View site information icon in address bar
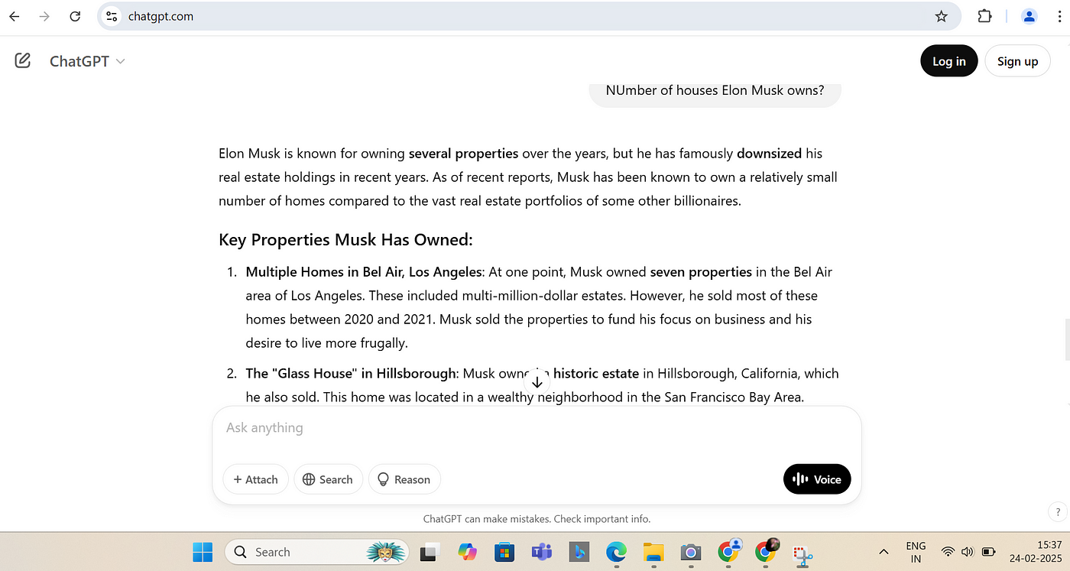This screenshot has width=1070, height=571. click(x=112, y=16)
